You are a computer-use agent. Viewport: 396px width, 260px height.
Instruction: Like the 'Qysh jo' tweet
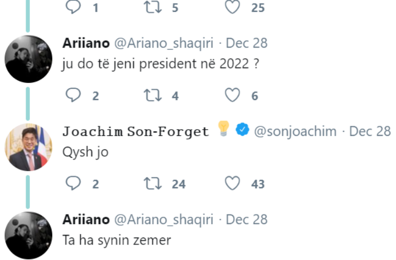coord(231,183)
